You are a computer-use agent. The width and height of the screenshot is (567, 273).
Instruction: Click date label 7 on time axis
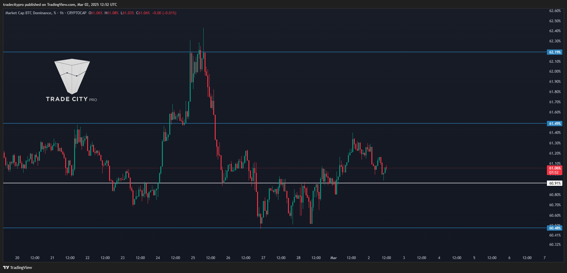pos(544,258)
